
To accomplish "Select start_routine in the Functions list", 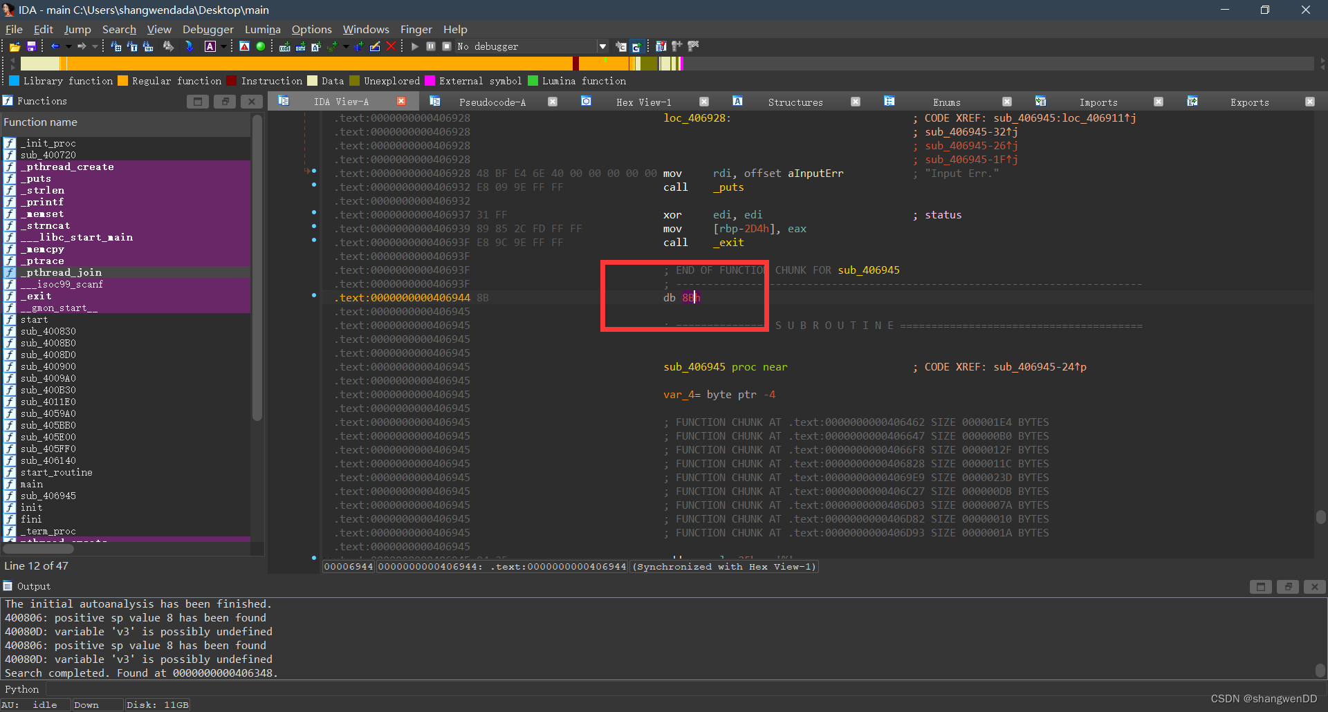I will (x=56, y=472).
